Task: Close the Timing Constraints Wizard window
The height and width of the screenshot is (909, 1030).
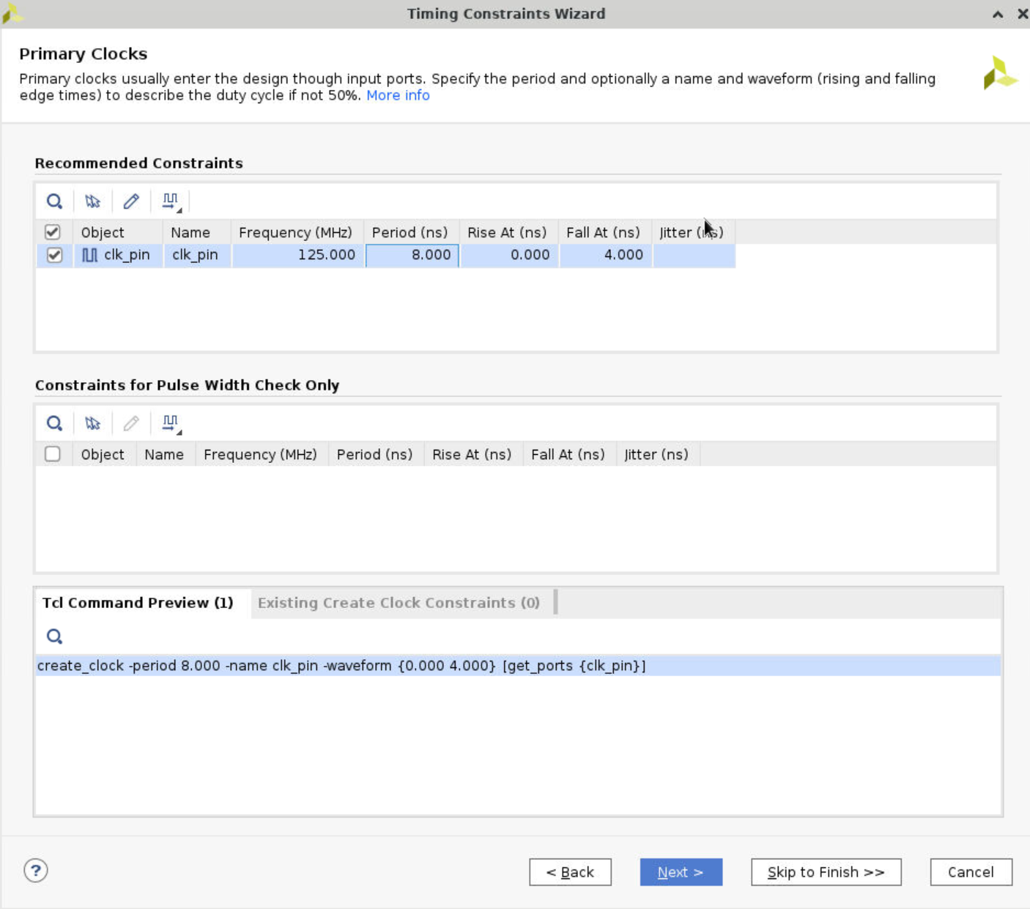Action: pos(1023,14)
